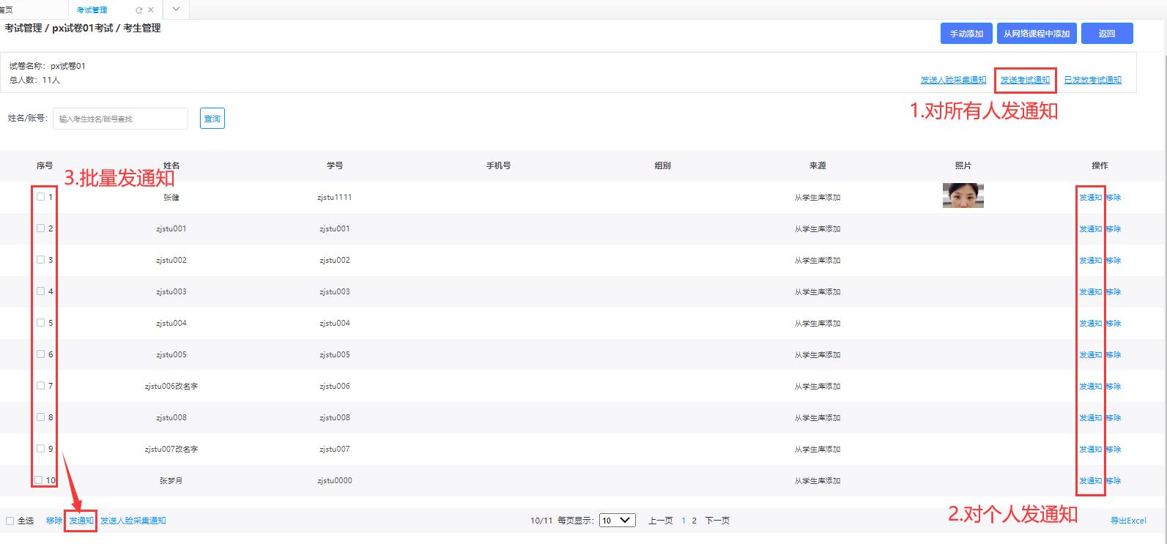Send notice via 发通知 for zjstu001 row
Viewport: 1167px width, 544px height.
tap(1090, 228)
